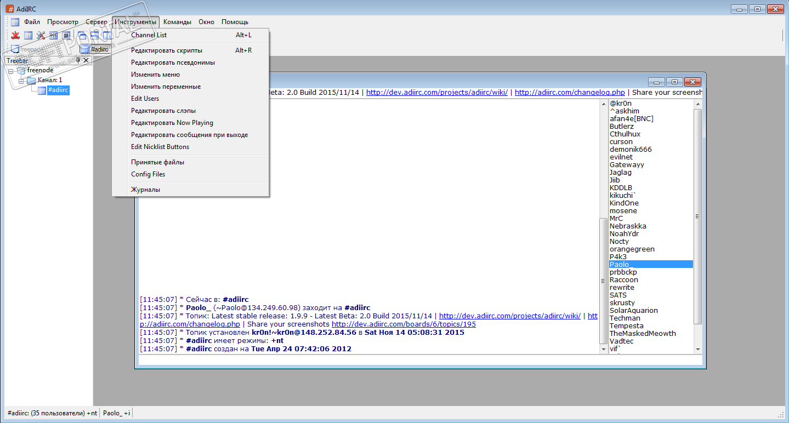This screenshot has width=789, height=423.
Task: Select Изменить переменные entry
Action: [190, 87]
